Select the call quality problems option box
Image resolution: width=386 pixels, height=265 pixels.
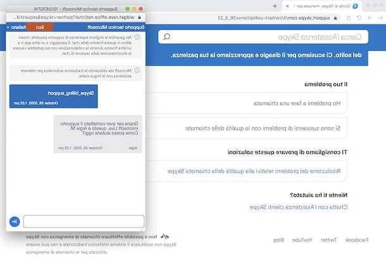click(246, 128)
